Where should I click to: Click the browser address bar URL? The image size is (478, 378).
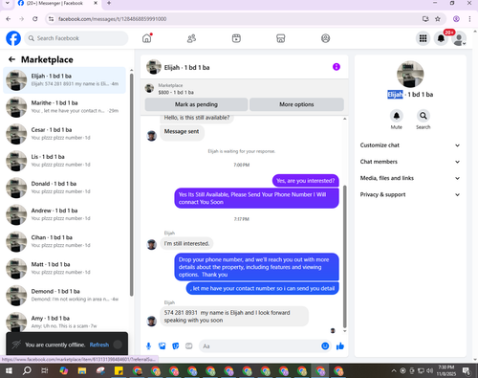pos(113,19)
